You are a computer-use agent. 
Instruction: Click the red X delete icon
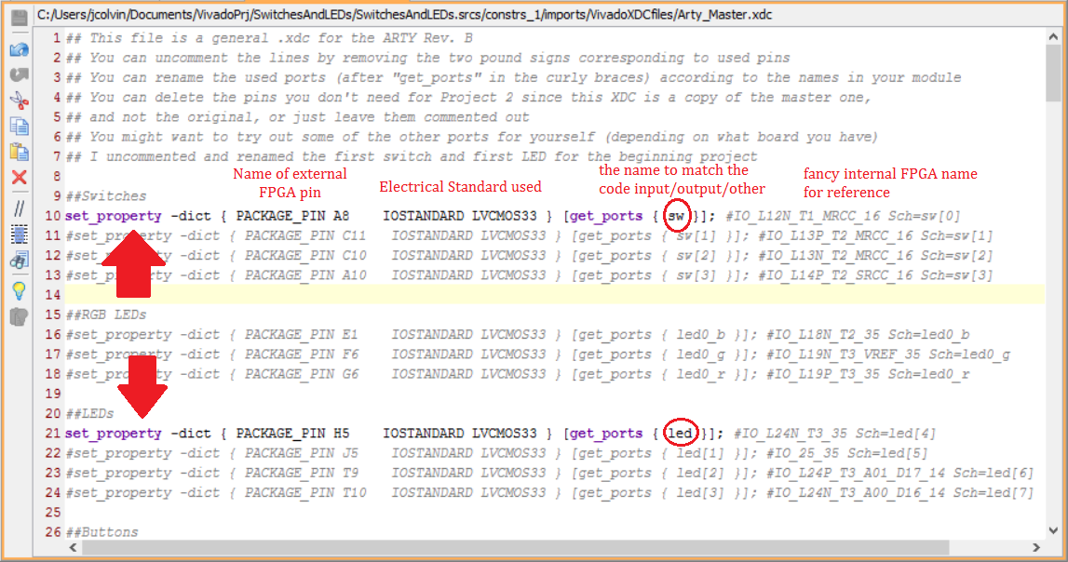click(19, 178)
